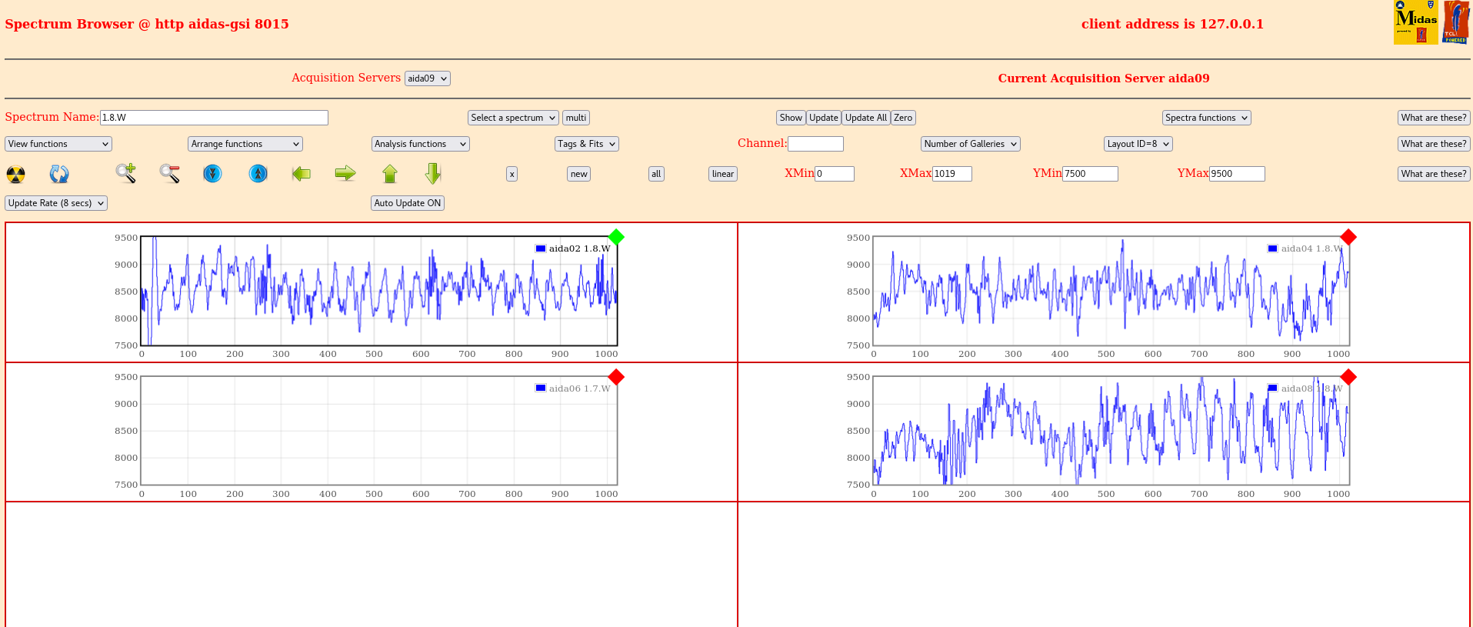Open the Analysis functions menu
Viewport: 1473px width, 627px height.
(x=420, y=144)
